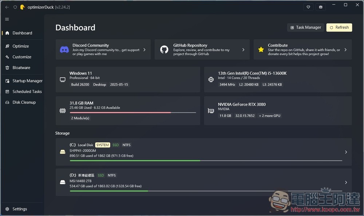Click the shield icon in title bar
Image resolution: width=364 pixels, height=216 pixels.
point(15,7)
